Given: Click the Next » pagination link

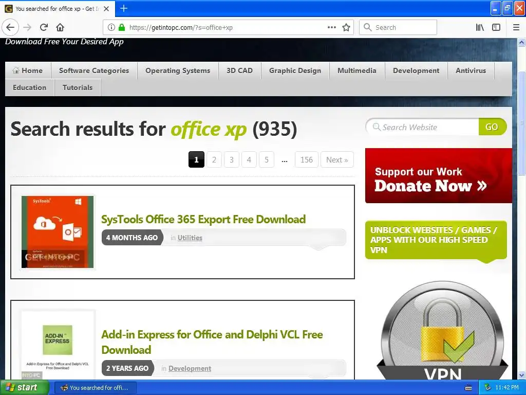Looking at the screenshot, I should pyautogui.click(x=337, y=159).
